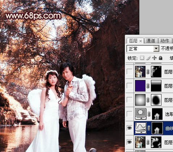Close the 图层 tab using its x
The image size is (173, 152).
140,41
